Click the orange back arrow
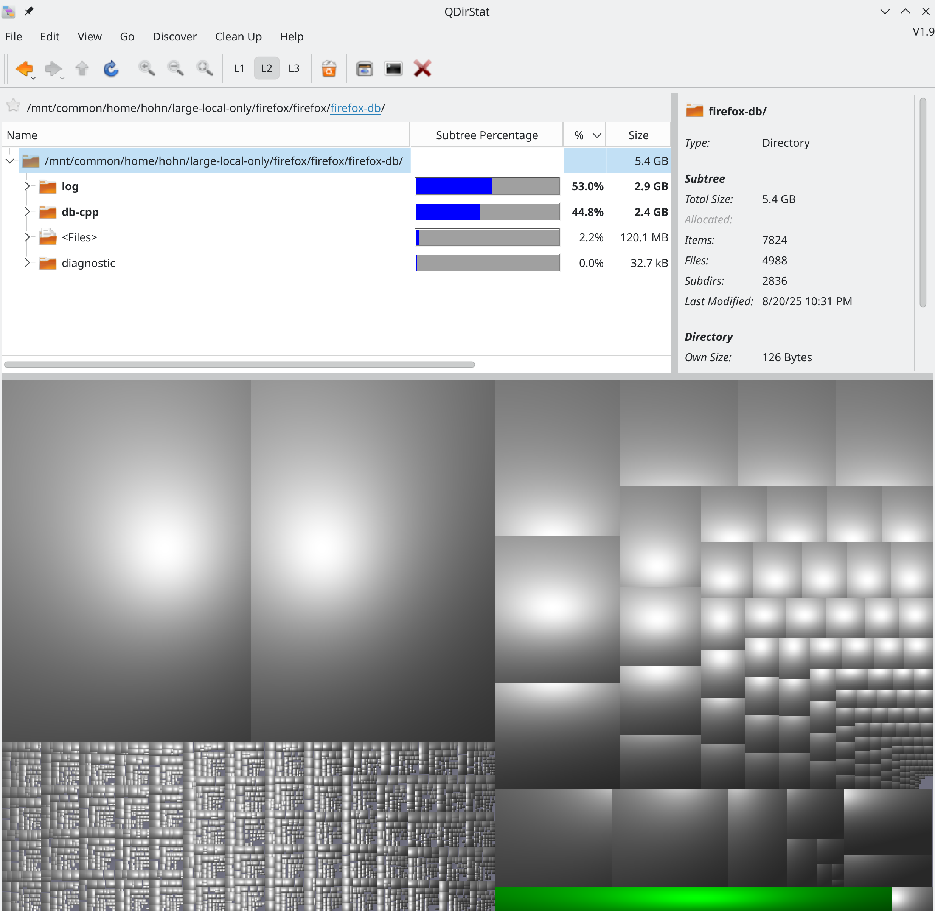Image resolution: width=935 pixels, height=911 pixels. pyautogui.click(x=23, y=69)
